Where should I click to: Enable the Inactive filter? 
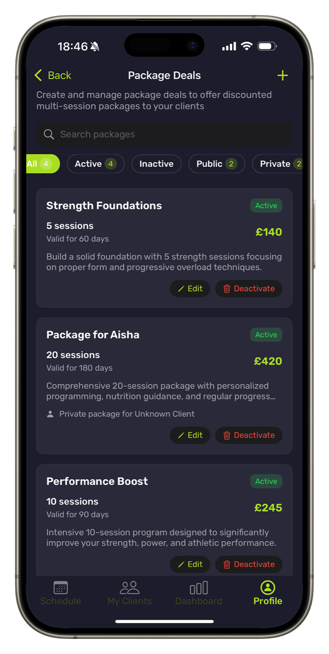point(156,163)
